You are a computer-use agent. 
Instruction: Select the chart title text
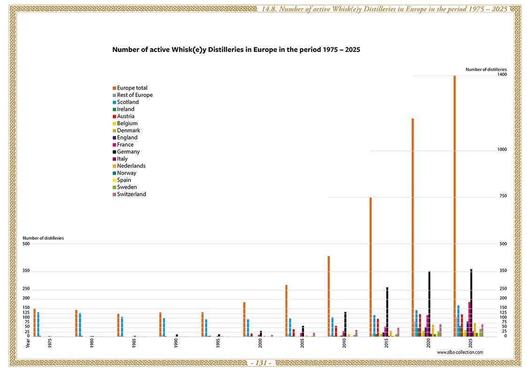(x=236, y=49)
